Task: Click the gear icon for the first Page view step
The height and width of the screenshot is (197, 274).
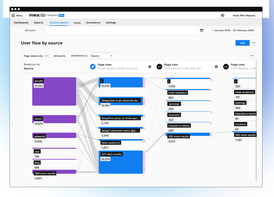Action: [x=150, y=67]
